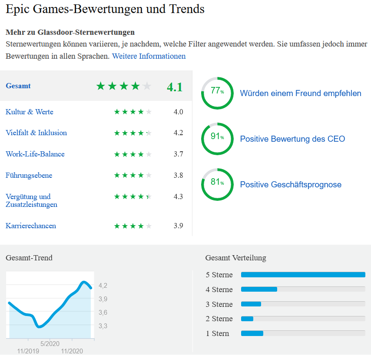This screenshot has height=356, width=371.
Task: Select the Gesamt rating category
Action: pyautogui.click(x=18, y=86)
